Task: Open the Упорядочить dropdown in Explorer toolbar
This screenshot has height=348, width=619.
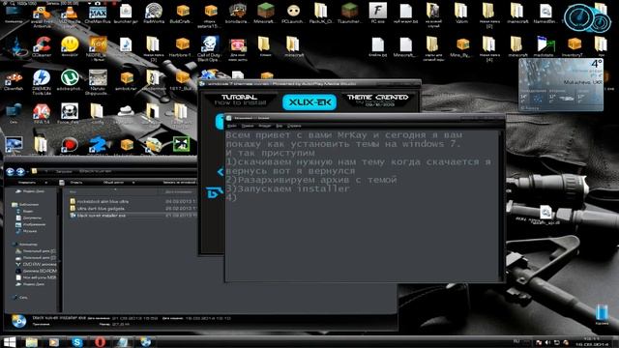Action: tap(32, 183)
